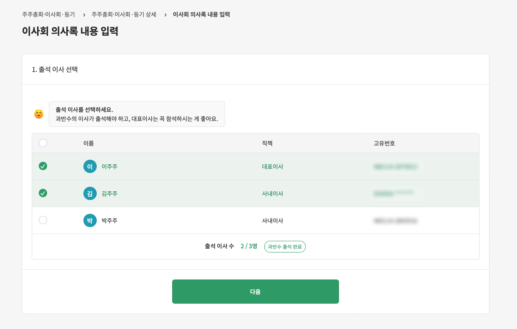The image size is (517, 329).
Task: Navigate to 주주총회·이사회·등기 in the breadcrumb
Action: pyautogui.click(x=48, y=14)
